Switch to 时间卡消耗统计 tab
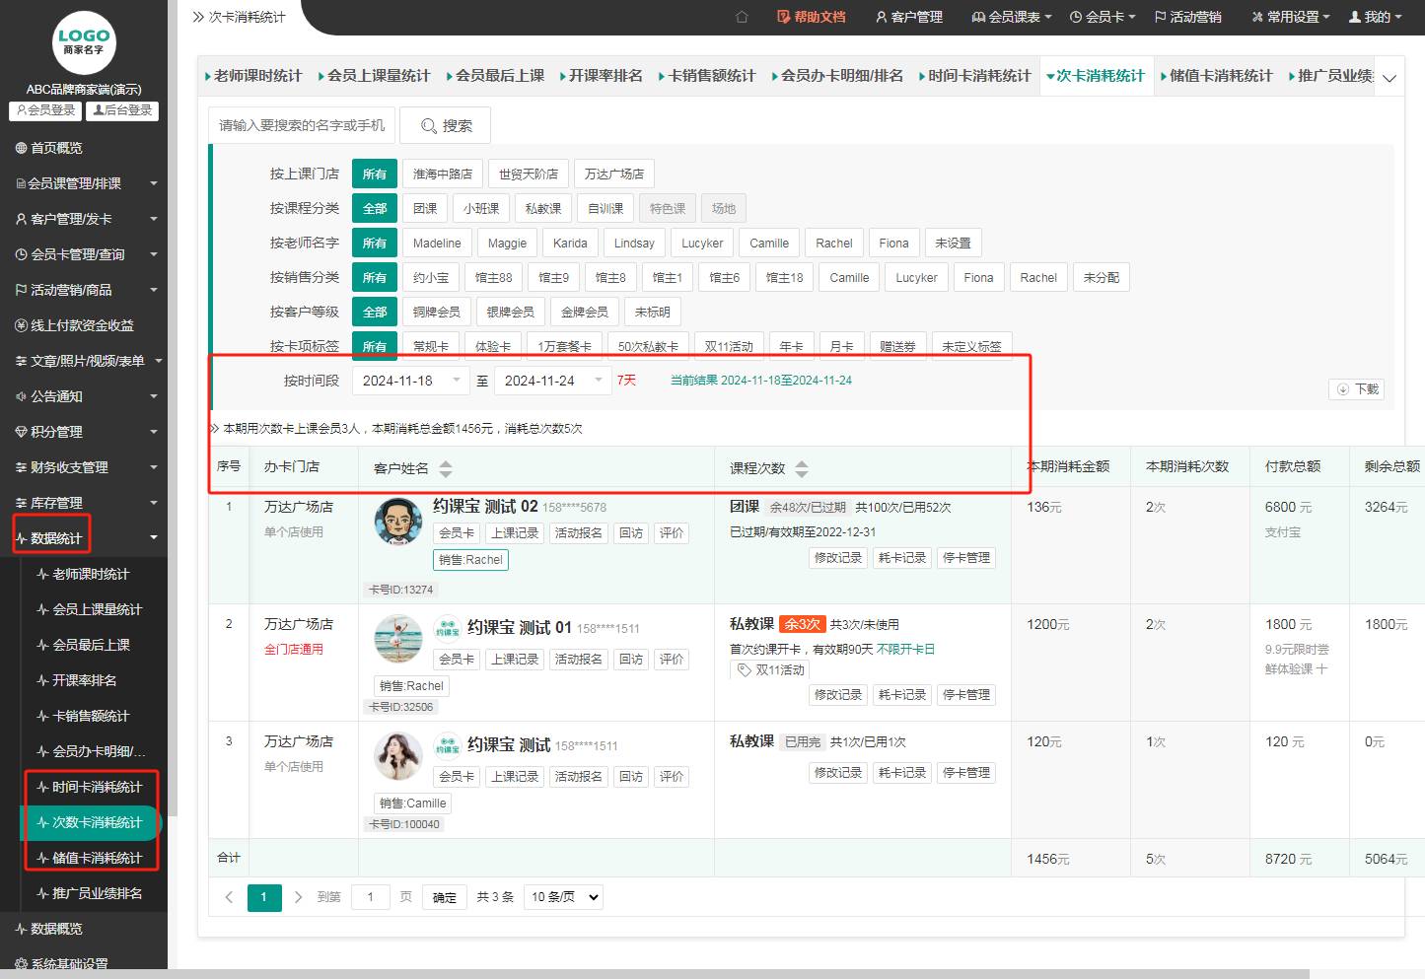This screenshot has width=1425, height=979. pyautogui.click(x=974, y=76)
